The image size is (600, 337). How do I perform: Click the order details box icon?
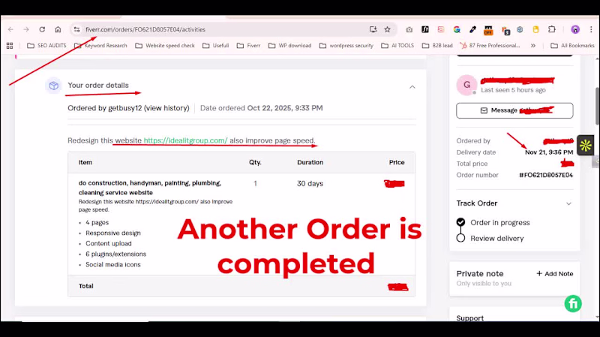point(53,86)
